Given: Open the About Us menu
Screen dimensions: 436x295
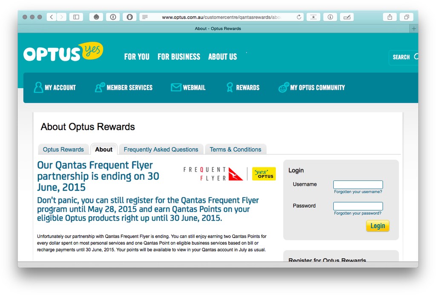Looking at the screenshot, I should tap(222, 57).
